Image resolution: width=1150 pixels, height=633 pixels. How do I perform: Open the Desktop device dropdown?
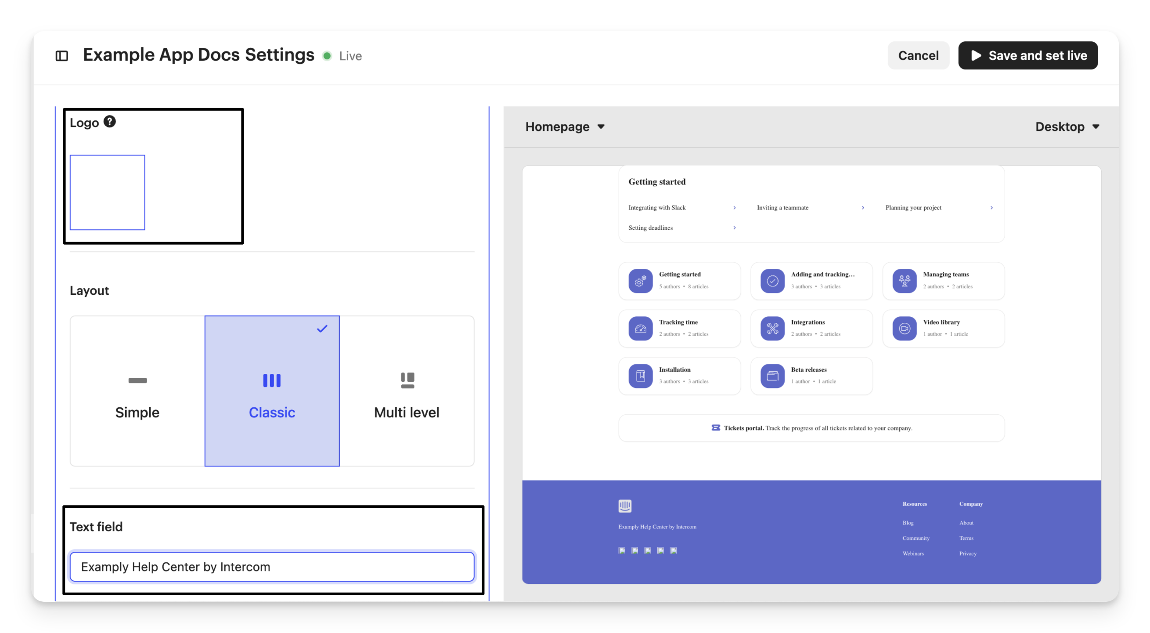[1067, 127]
